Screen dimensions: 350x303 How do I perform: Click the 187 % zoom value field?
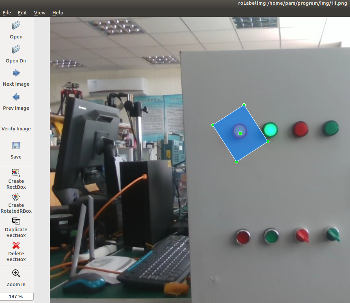point(16,296)
